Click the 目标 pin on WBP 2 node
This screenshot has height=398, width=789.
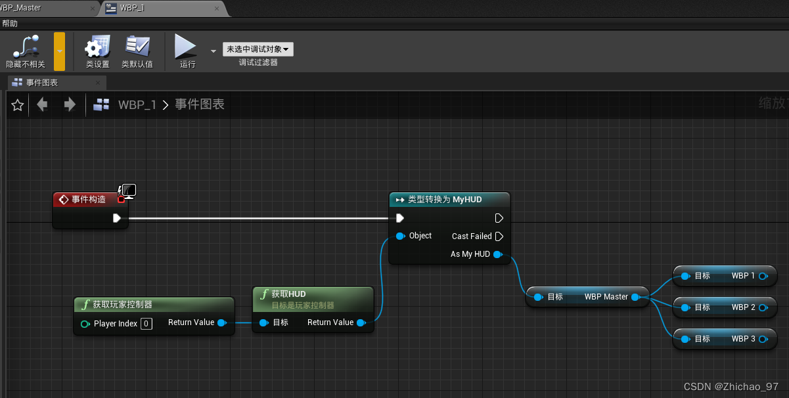point(685,307)
